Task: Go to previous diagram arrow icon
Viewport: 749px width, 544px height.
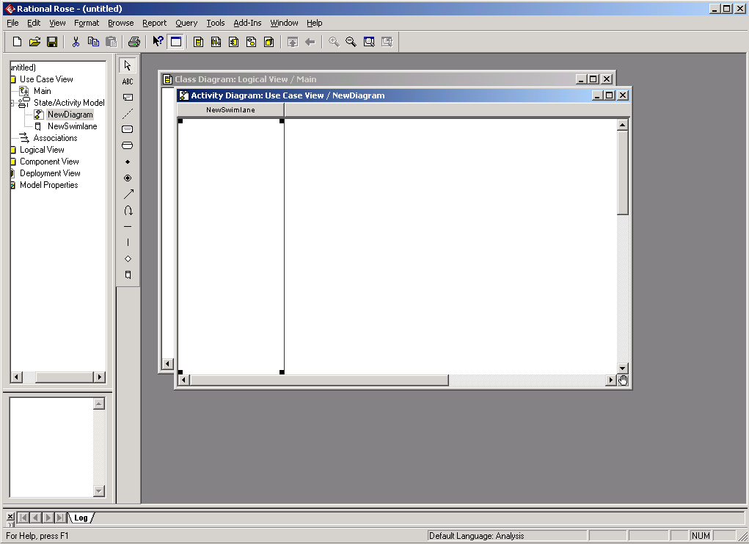Action: tap(310, 42)
